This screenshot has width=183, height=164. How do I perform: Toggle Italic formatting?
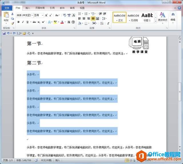coord(23,22)
